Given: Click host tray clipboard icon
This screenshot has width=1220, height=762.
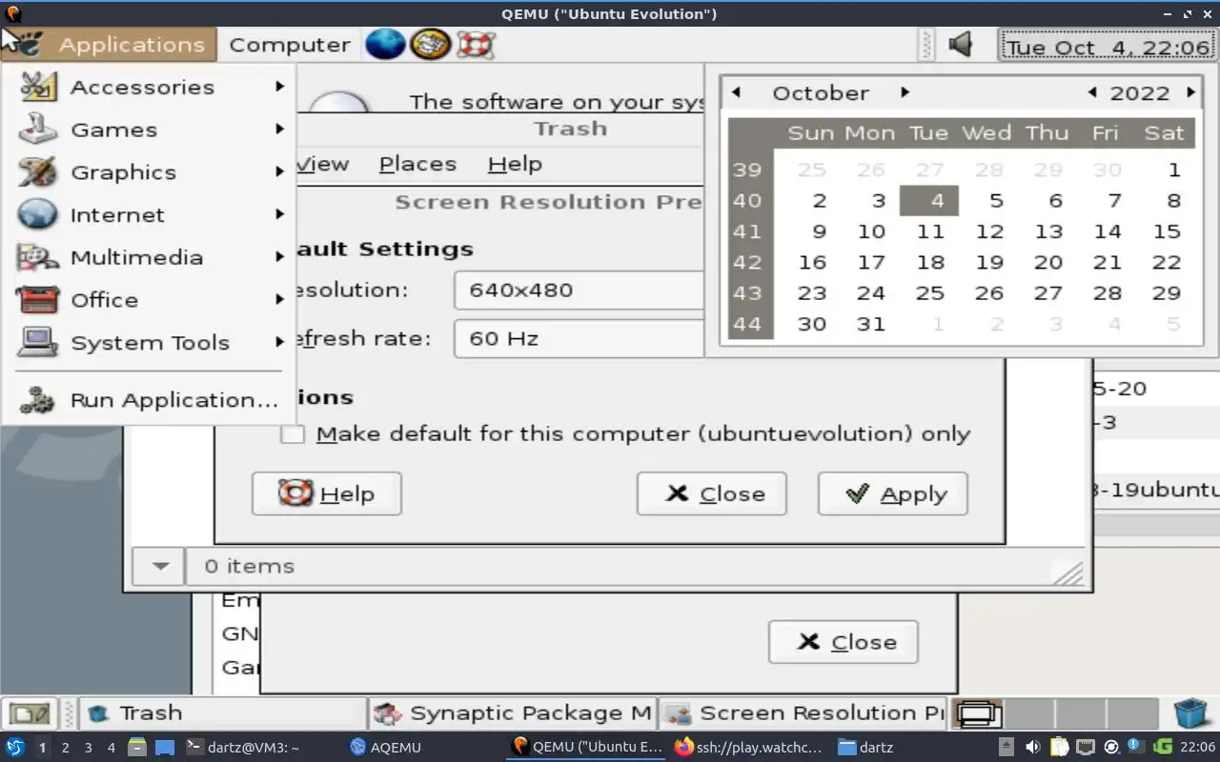Looking at the screenshot, I should pyautogui.click(x=1060, y=747).
